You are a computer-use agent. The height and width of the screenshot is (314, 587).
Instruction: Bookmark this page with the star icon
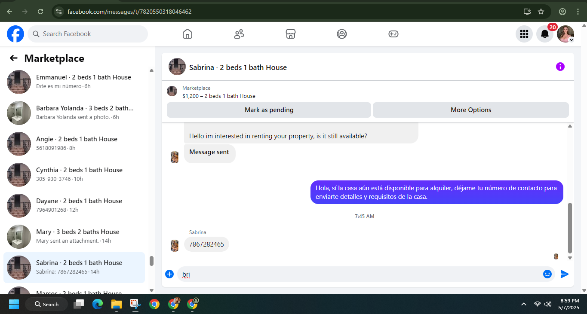[x=541, y=12]
